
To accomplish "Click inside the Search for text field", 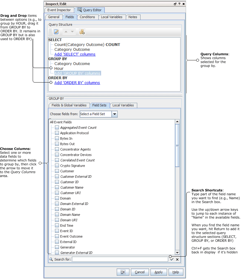I will click(120, 259).
